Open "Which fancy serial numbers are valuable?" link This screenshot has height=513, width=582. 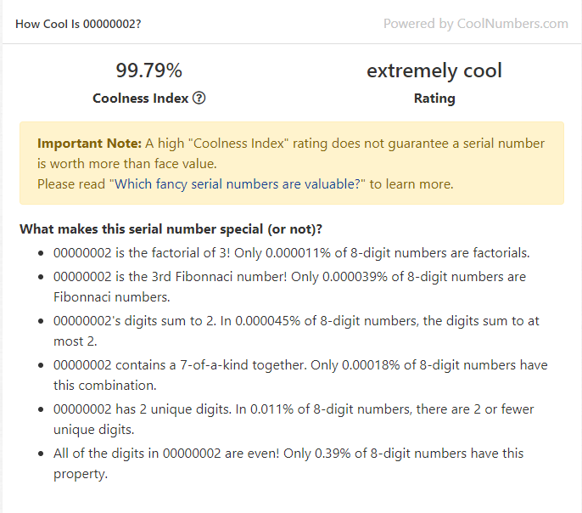tap(237, 183)
